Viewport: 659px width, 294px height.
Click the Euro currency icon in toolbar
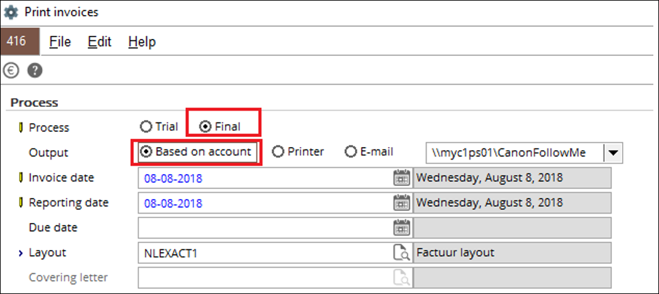11,70
